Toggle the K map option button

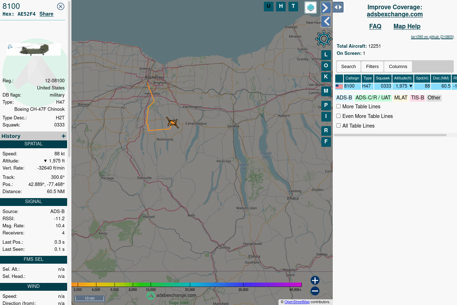click(326, 77)
